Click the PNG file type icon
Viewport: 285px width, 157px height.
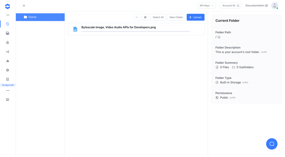[75, 29]
